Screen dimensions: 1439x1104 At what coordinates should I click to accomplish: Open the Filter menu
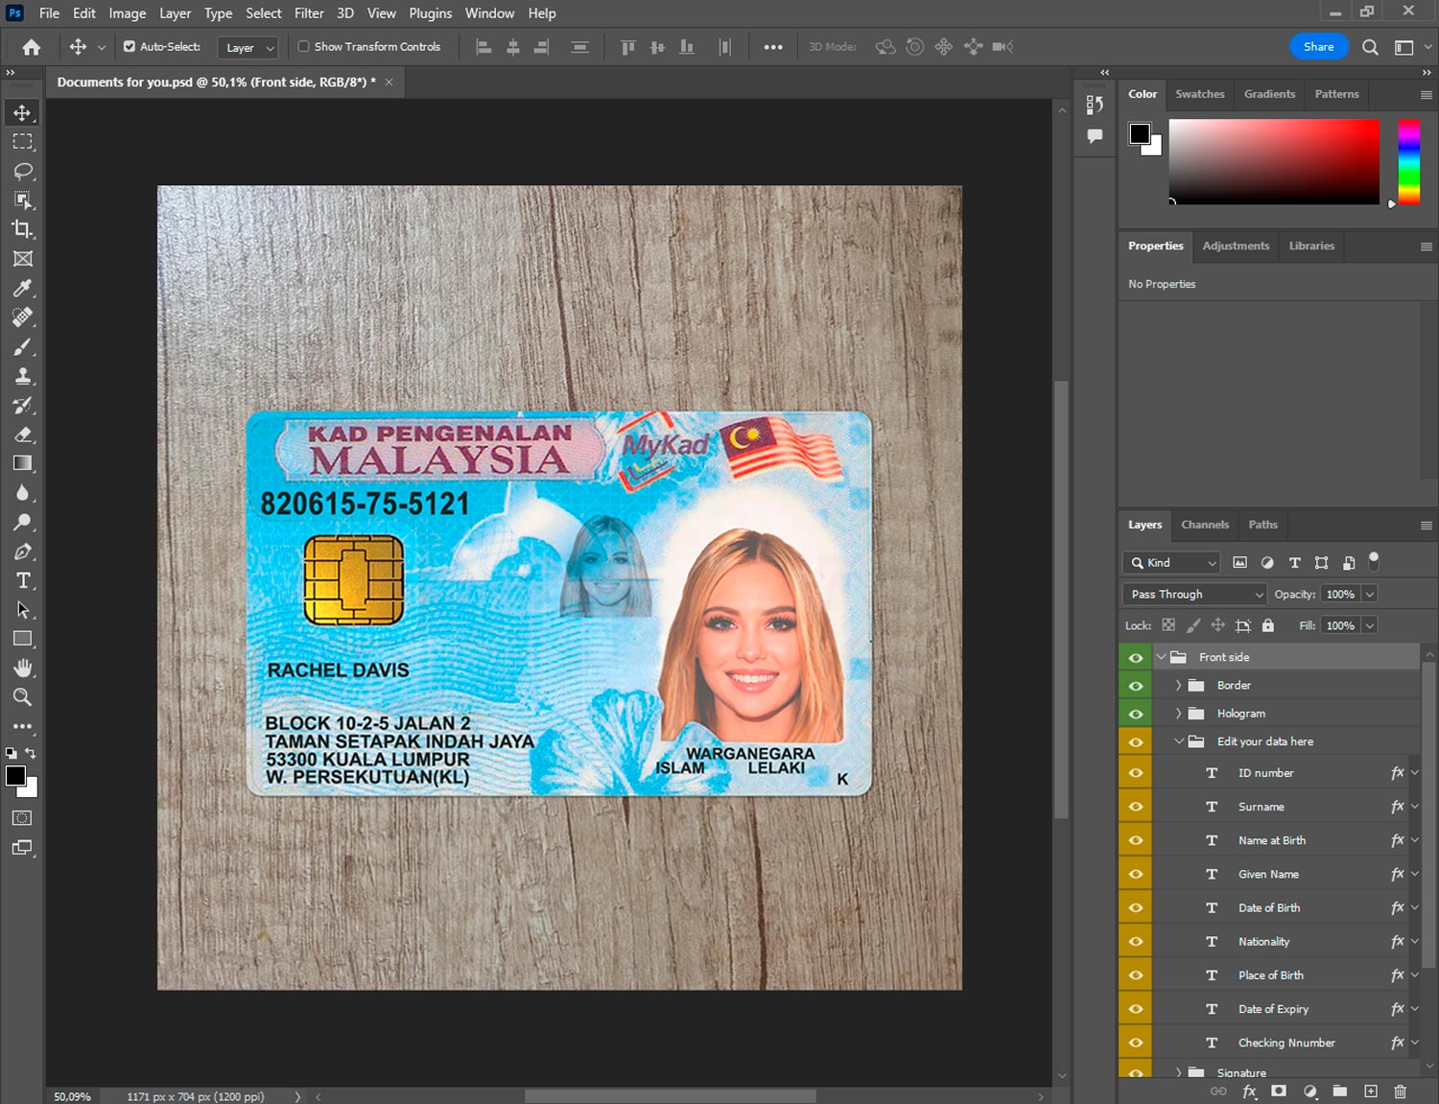click(x=308, y=13)
